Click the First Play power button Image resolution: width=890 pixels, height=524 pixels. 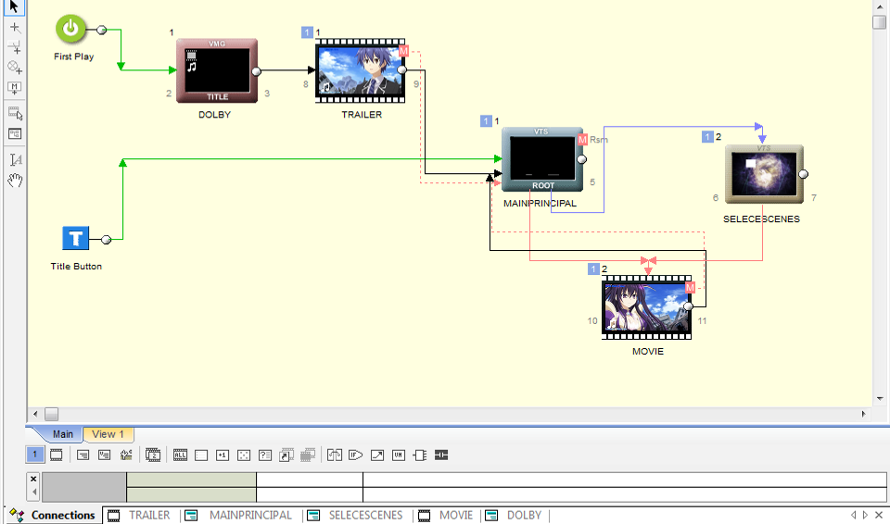click(70, 29)
